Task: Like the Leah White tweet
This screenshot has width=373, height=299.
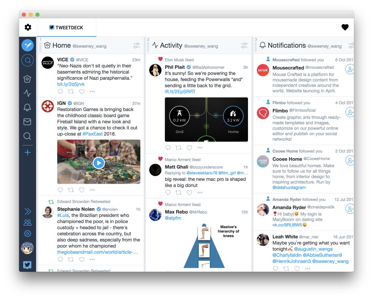Action: click(297, 269)
